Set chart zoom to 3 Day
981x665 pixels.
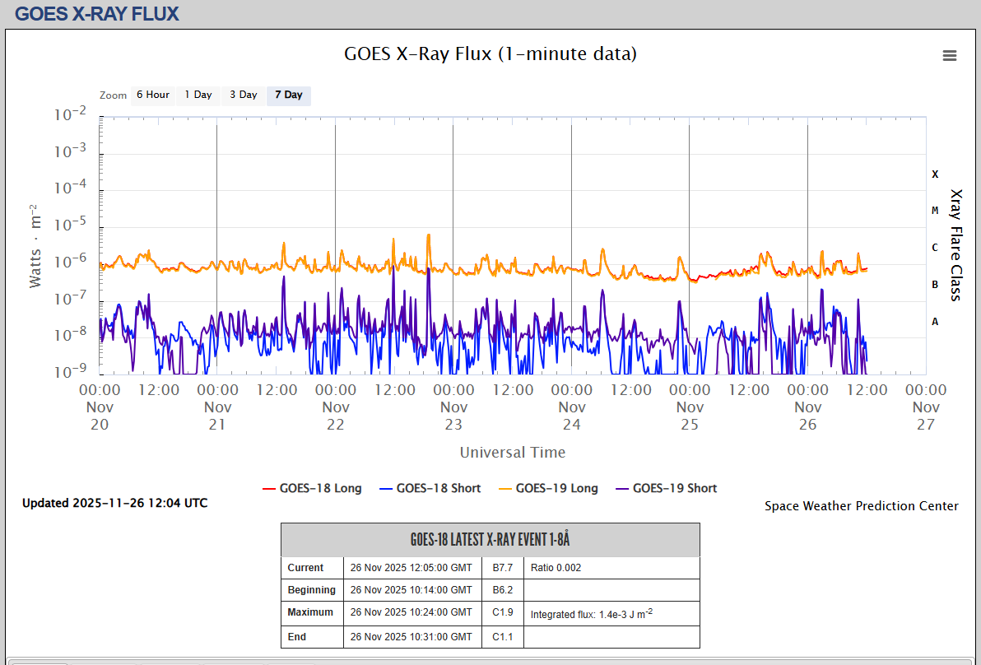(243, 95)
